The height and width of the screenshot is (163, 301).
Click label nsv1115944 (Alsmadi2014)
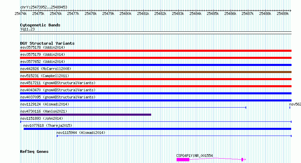81,133
